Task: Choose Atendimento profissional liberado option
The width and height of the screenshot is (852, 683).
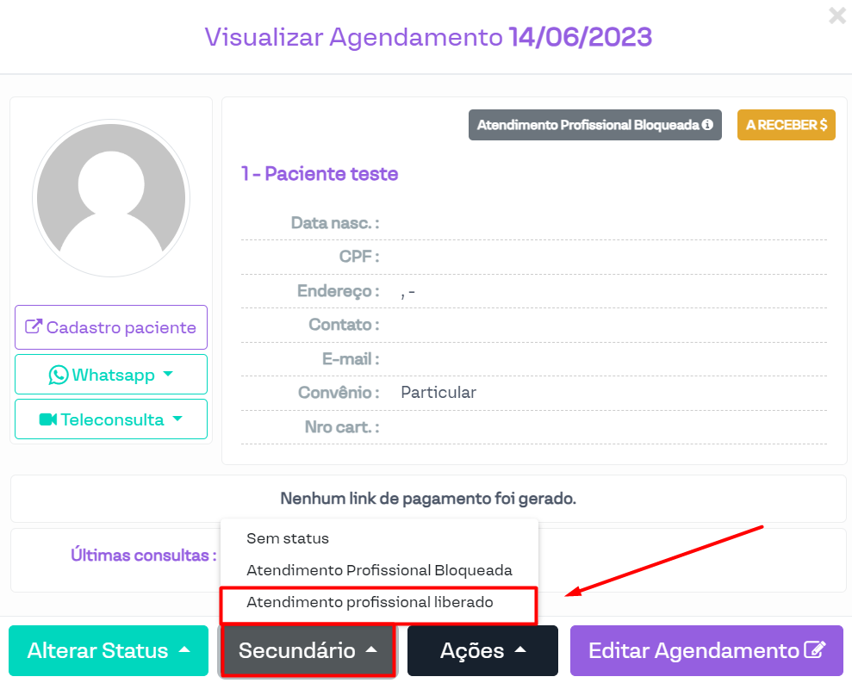Action: [370, 602]
